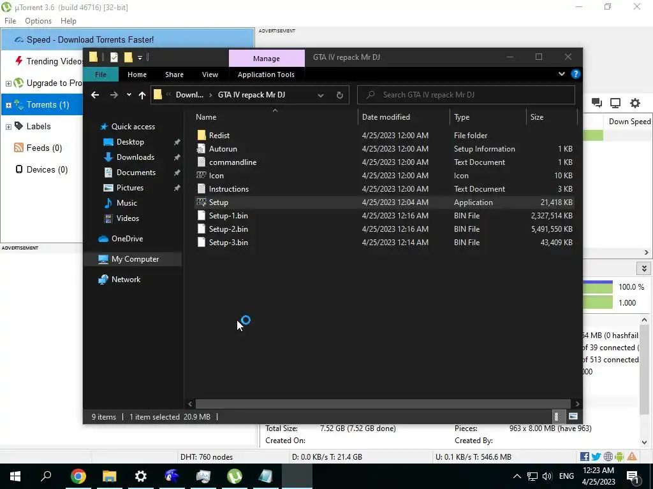The height and width of the screenshot is (489, 653).
Task: Open the File tab in File Explorer
Action: tap(101, 74)
